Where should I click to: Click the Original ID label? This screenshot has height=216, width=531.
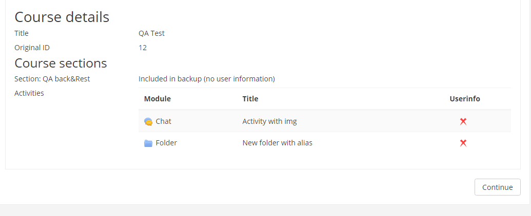(x=32, y=48)
